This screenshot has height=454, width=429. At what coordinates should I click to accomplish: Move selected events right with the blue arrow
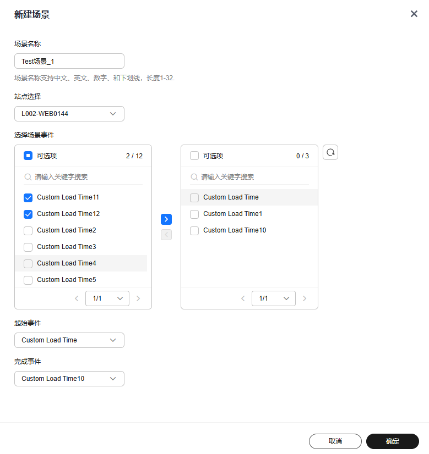[166, 219]
